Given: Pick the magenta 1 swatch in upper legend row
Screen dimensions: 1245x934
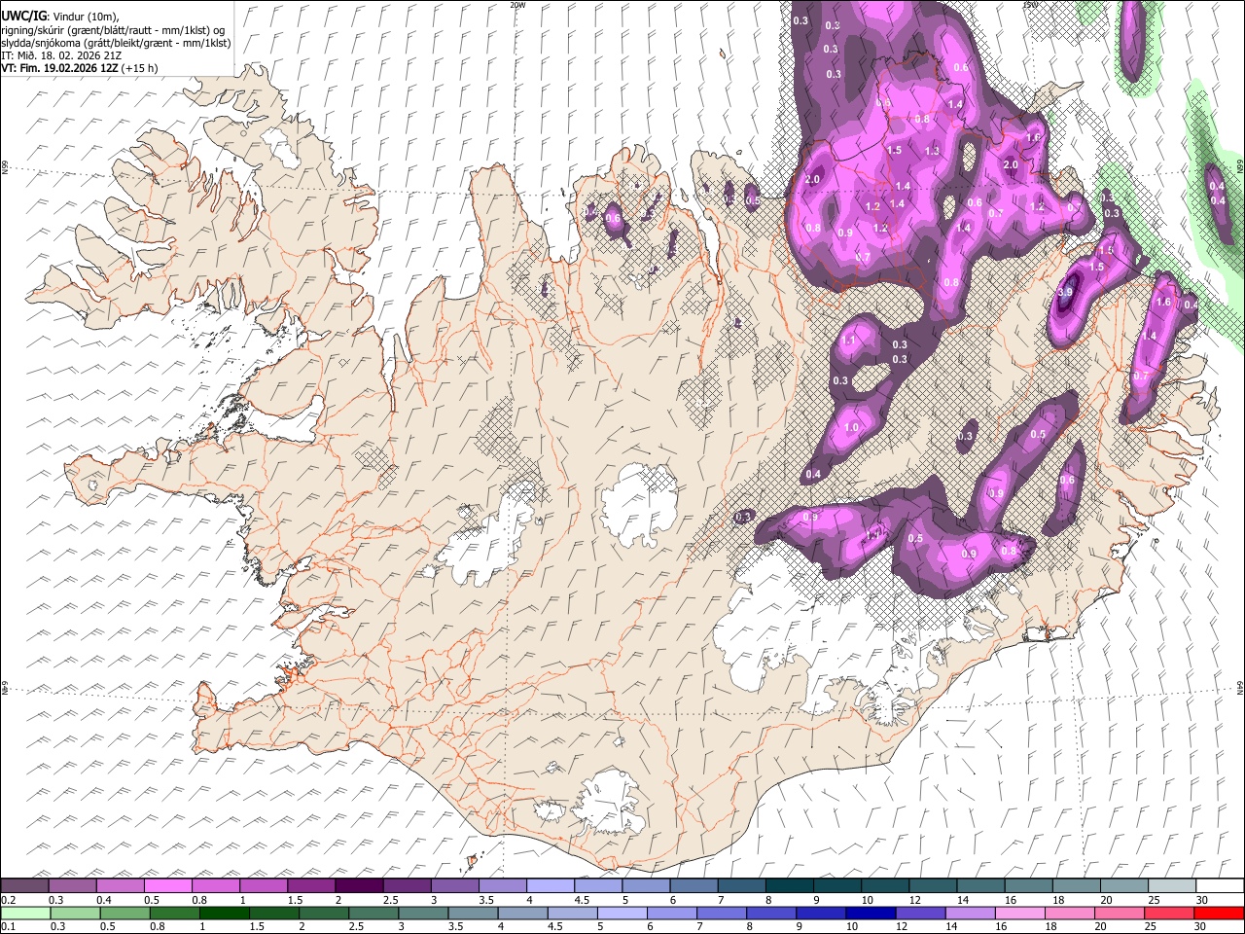Looking at the screenshot, I should [264, 886].
